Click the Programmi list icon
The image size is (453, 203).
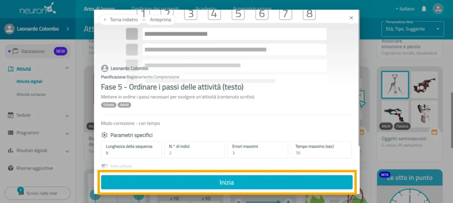(11, 133)
